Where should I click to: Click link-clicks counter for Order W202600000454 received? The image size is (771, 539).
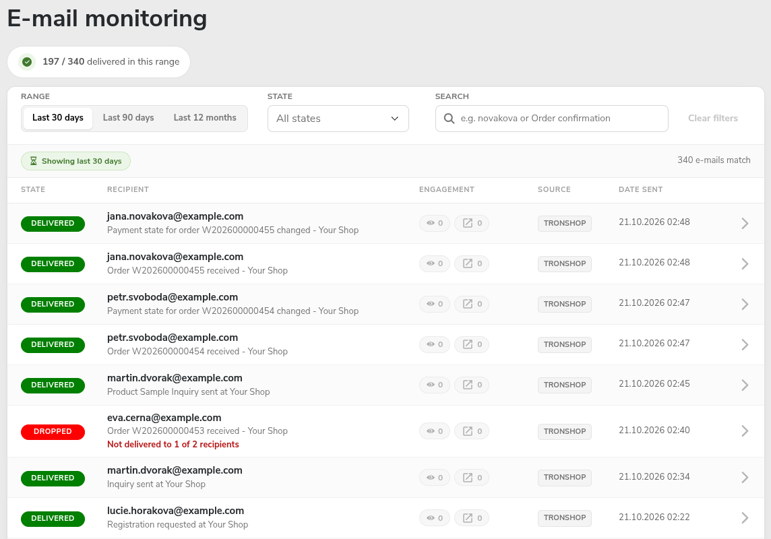tap(472, 344)
